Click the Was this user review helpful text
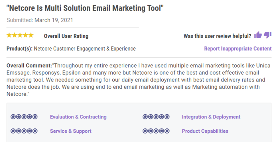Image resolution: width=278 pixels, height=142 pixels. (217, 36)
